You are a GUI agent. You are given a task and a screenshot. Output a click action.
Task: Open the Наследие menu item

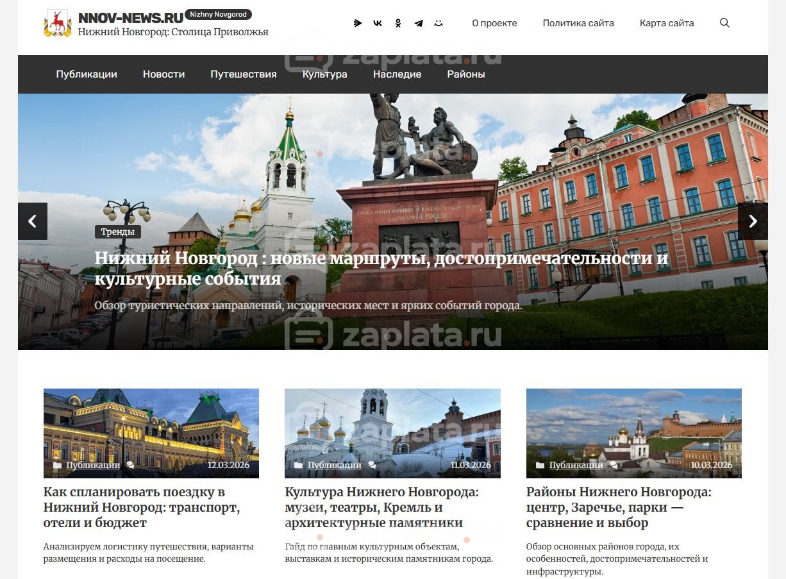coord(397,74)
